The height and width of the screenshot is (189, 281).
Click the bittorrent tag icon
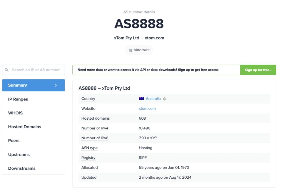coord(131,50)
